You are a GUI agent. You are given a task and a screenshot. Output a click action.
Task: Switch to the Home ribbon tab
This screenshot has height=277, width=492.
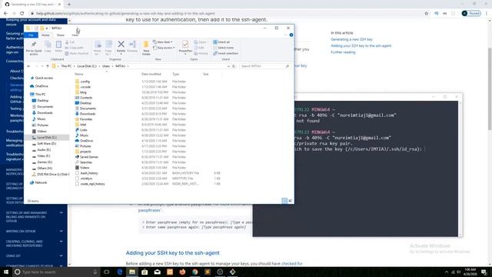(x=45, y=35)
